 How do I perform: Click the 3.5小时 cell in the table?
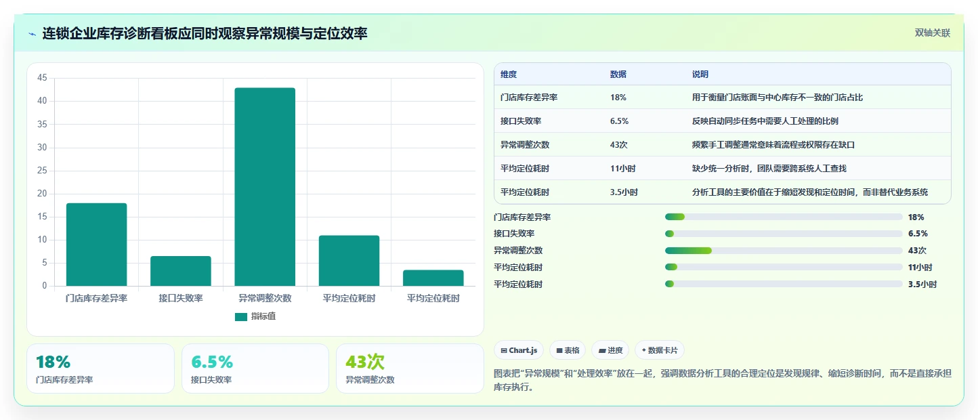coord(624,192)
